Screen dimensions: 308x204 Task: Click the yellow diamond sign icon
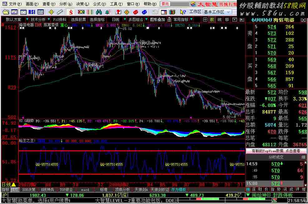127,12
